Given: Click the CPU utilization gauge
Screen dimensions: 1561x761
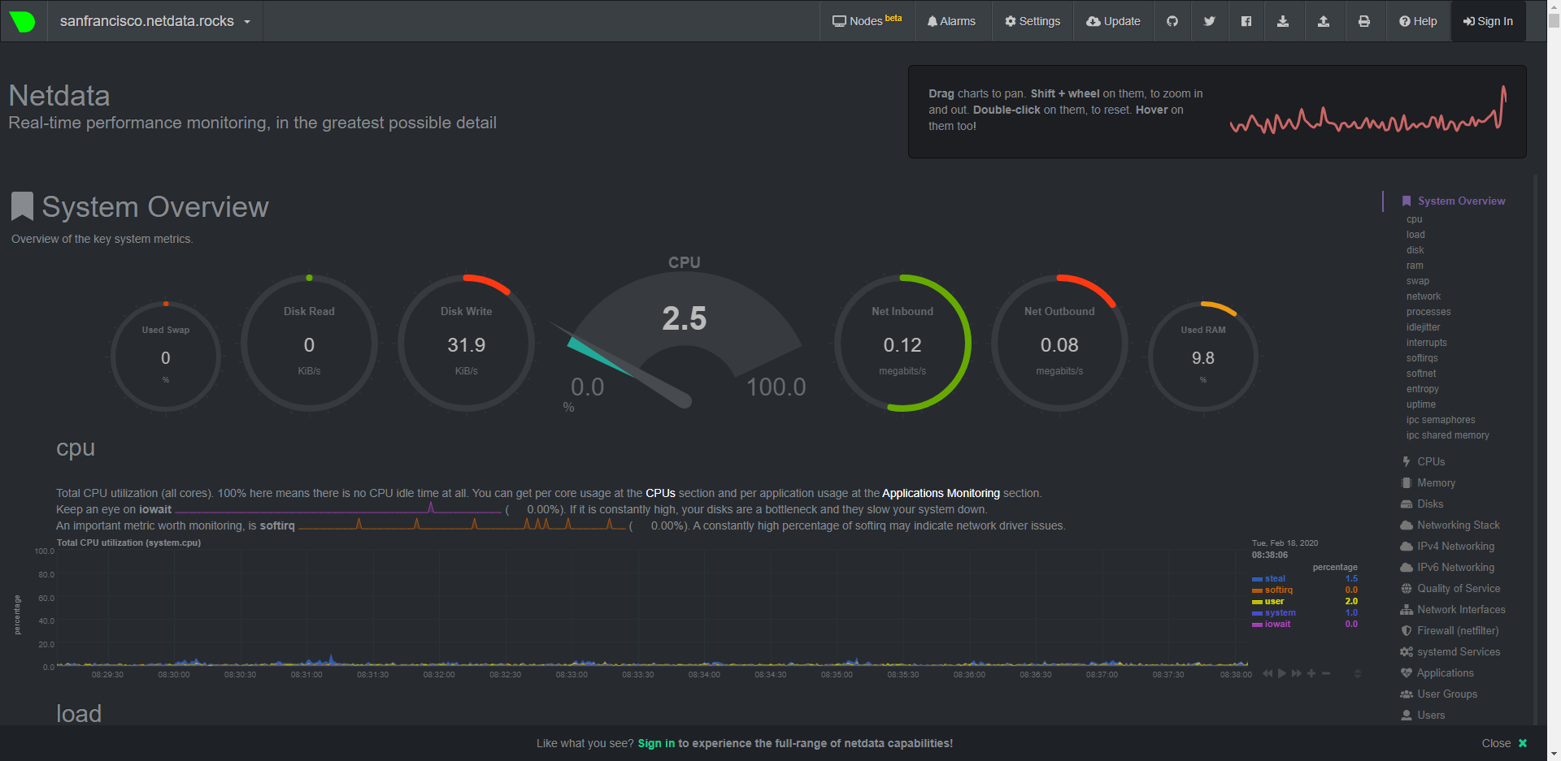Looking at the screenshot, I should (685, 337).
